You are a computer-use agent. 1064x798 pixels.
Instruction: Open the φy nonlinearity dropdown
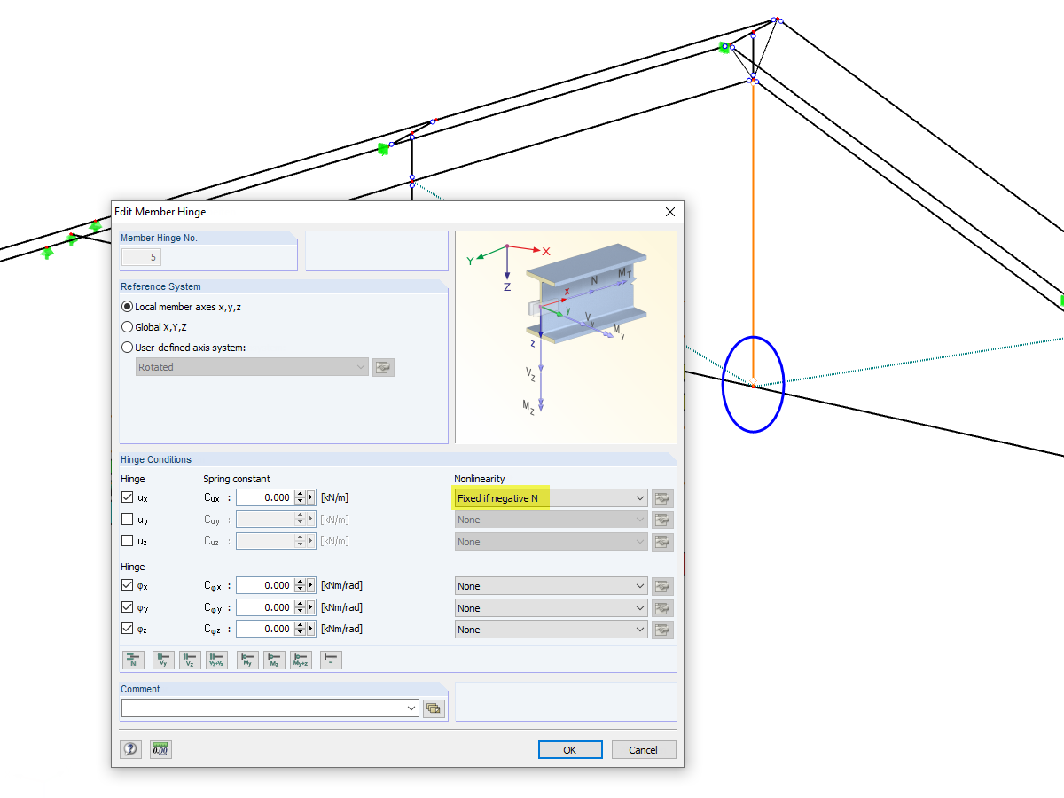coord(551,608)
